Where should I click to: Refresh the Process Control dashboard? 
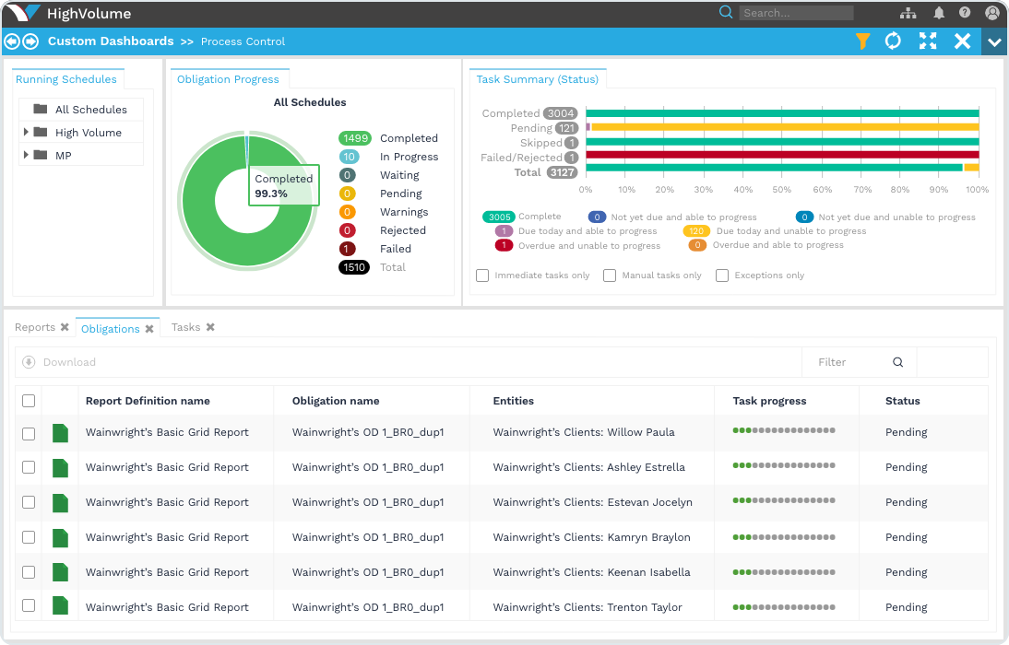pos(893,41)
